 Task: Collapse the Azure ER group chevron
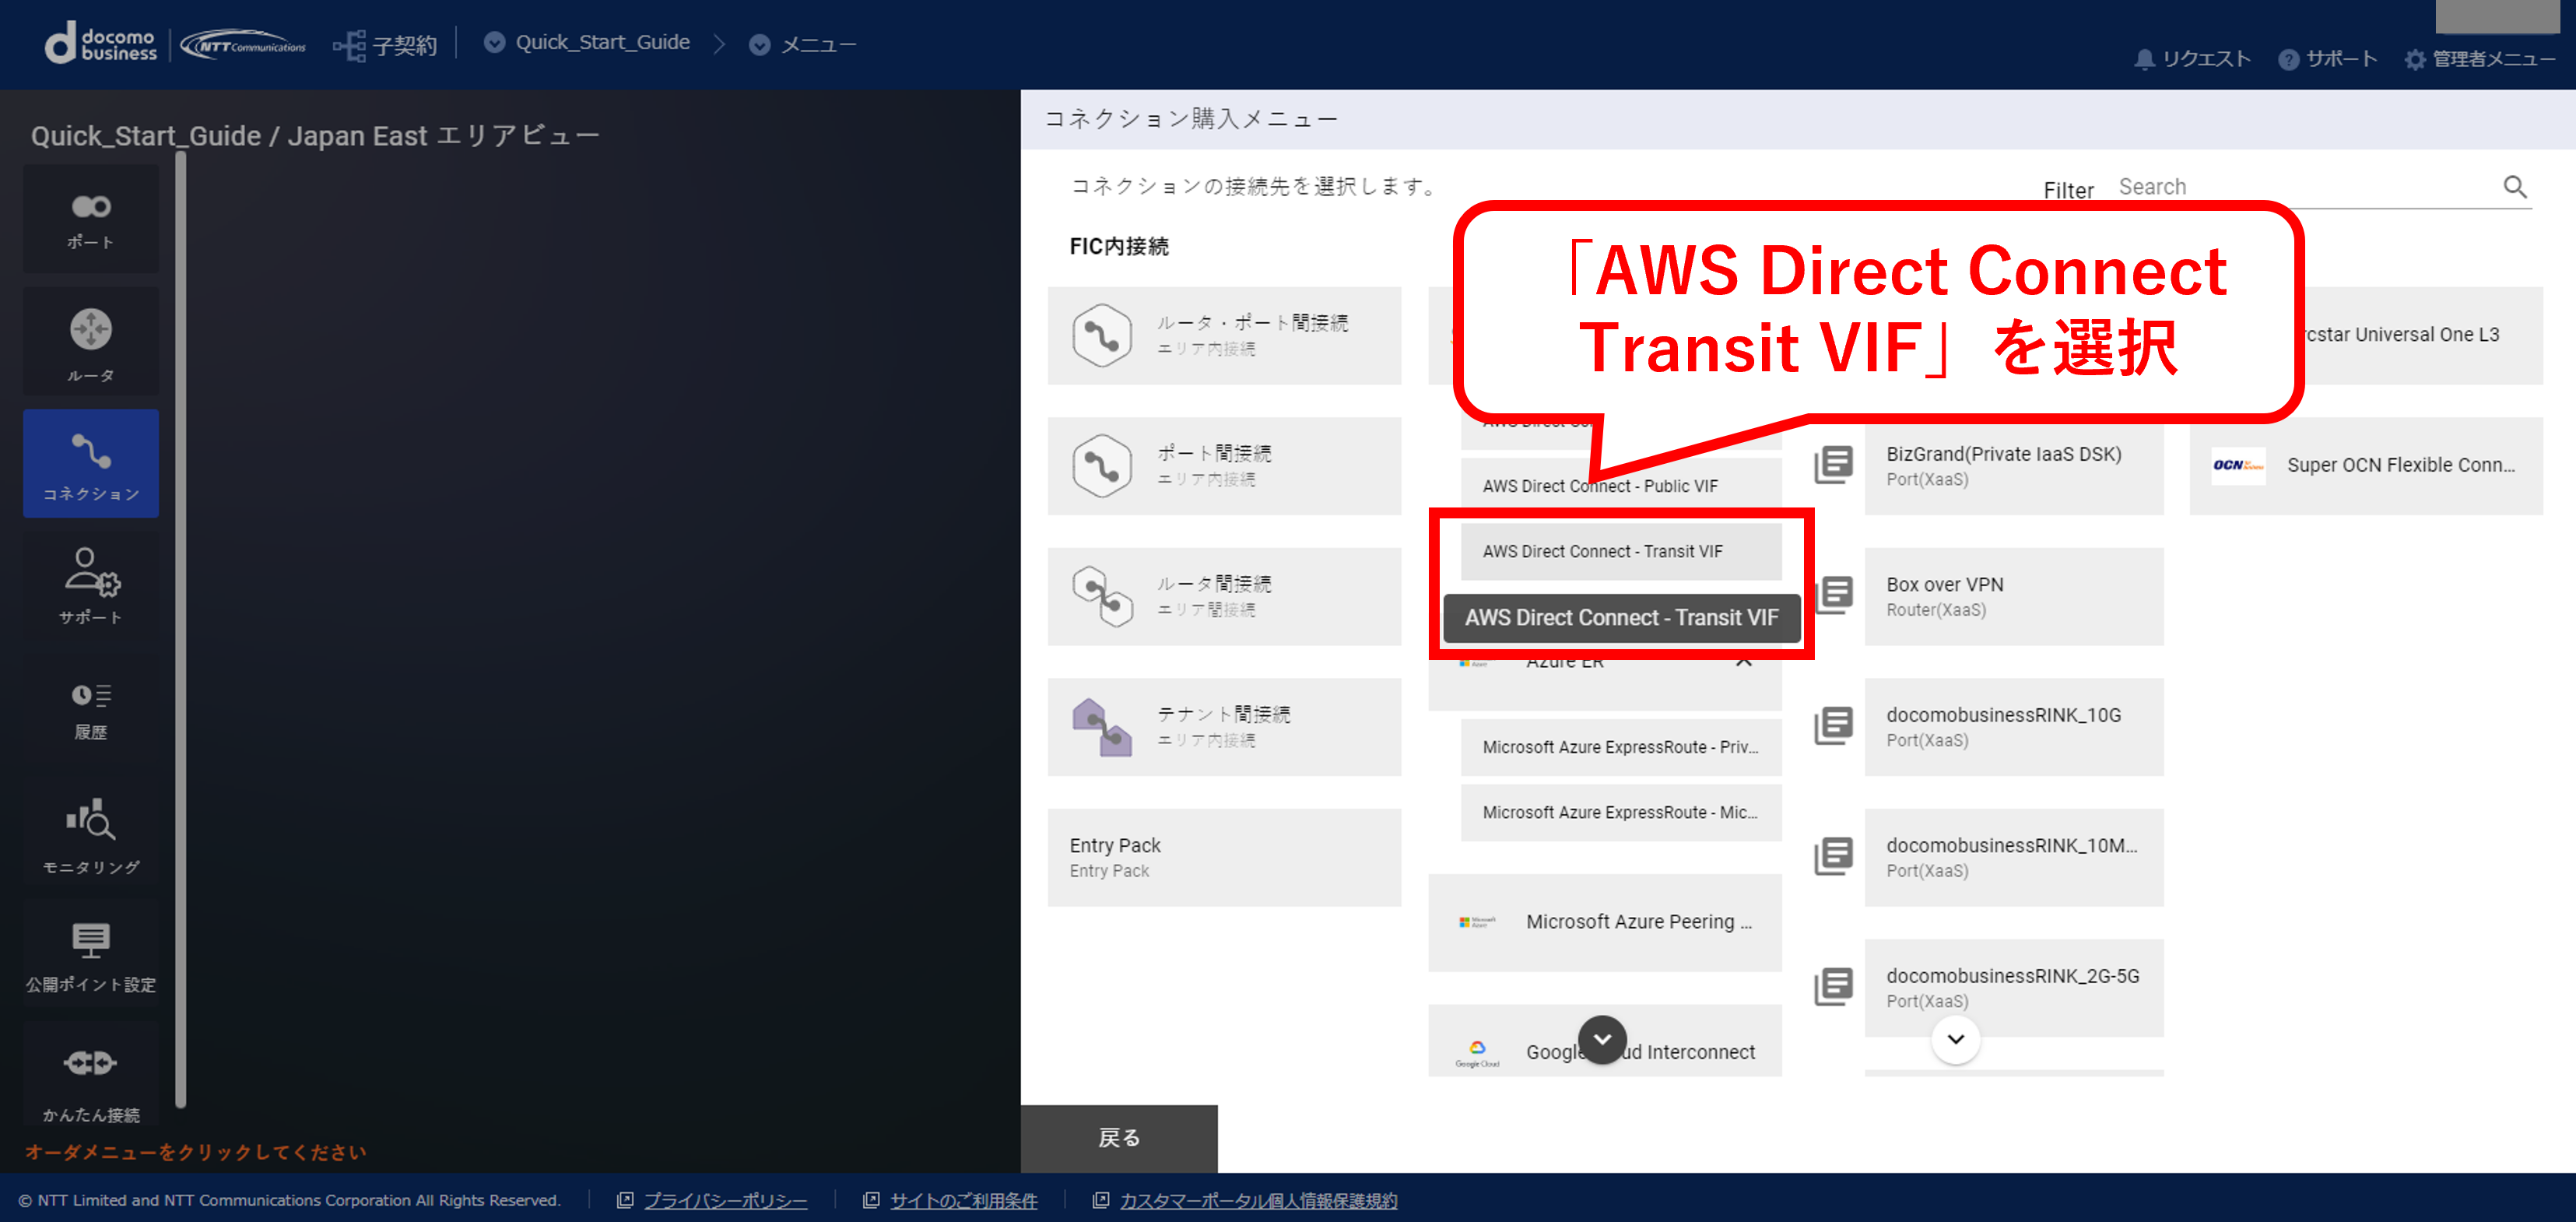pos(1744,662)
